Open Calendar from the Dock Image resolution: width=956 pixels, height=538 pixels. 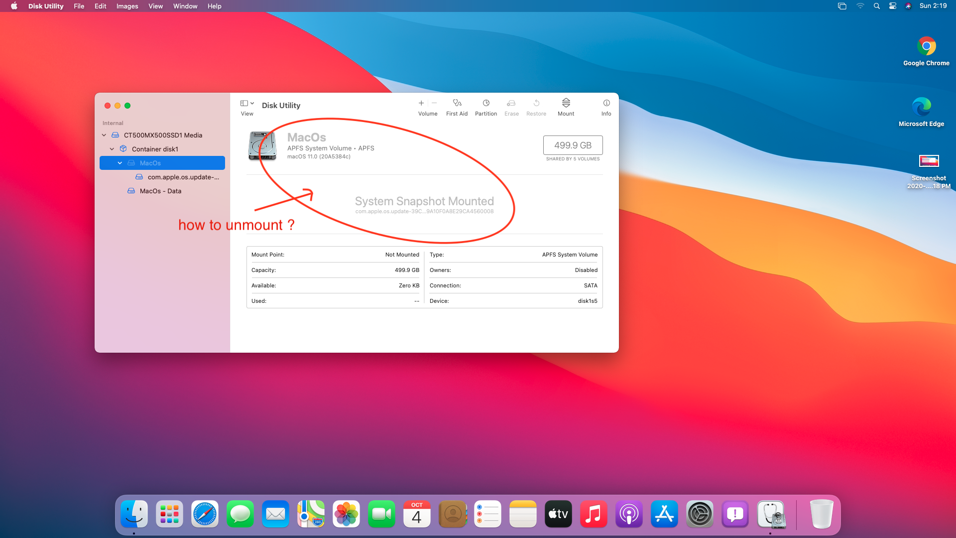pos(417,514)
